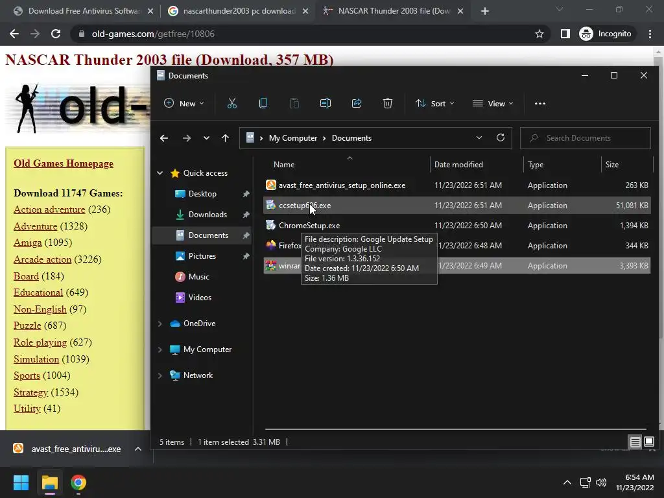The width and height of the screenshot is (664, 498).
Task: Show hidden system tray icons
Action: tap(567, 482)
